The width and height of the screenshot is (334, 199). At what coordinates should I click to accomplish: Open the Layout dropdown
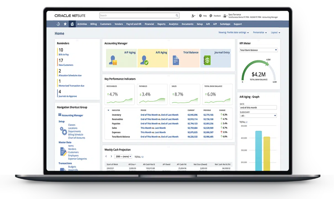(275, 32)
